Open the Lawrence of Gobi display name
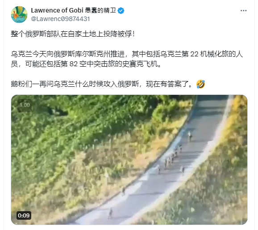258x230 pixels. [x=57, y=10]
